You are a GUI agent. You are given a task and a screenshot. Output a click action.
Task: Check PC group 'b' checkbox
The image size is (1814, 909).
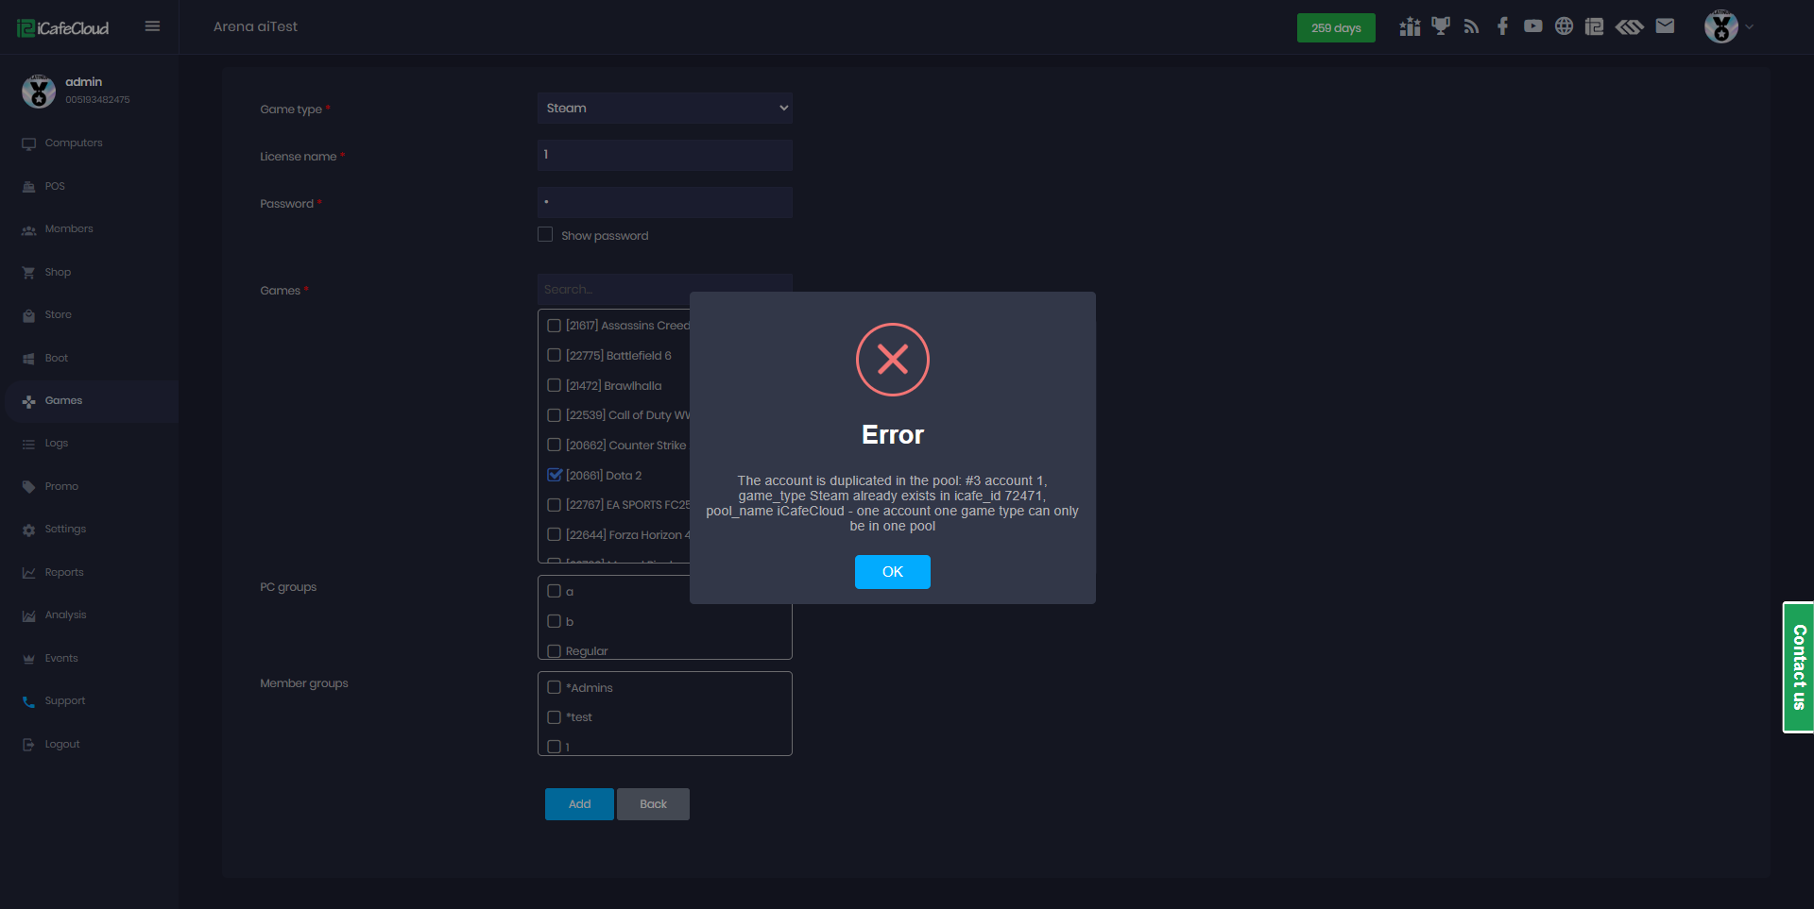[x=555, y=621]
